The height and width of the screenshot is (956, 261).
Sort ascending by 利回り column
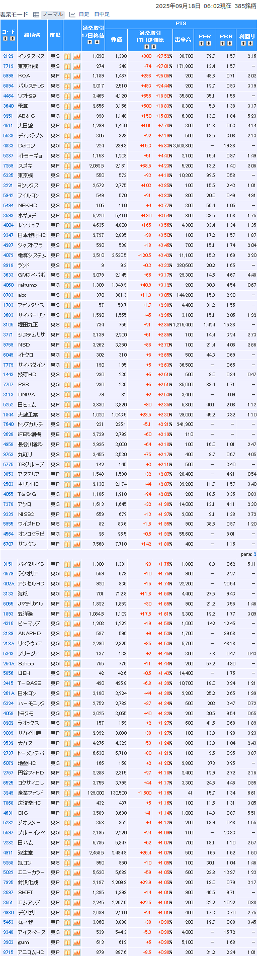244,43
